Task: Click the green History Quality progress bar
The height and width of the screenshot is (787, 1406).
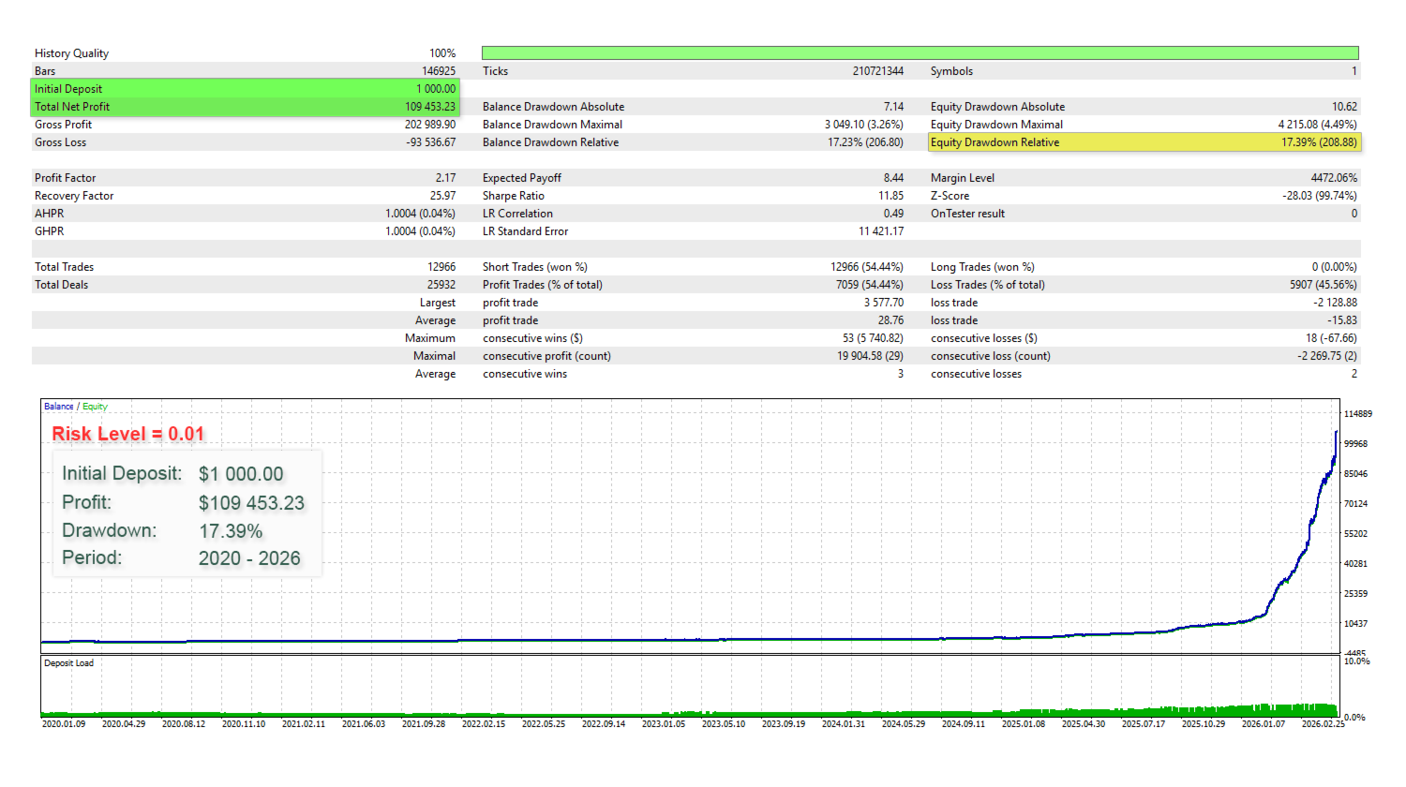Action: (919, 53)
